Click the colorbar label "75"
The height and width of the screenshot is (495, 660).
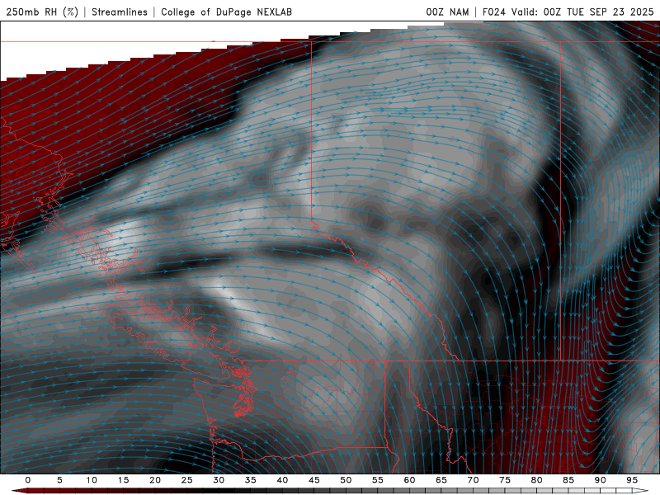click(505, 480)
